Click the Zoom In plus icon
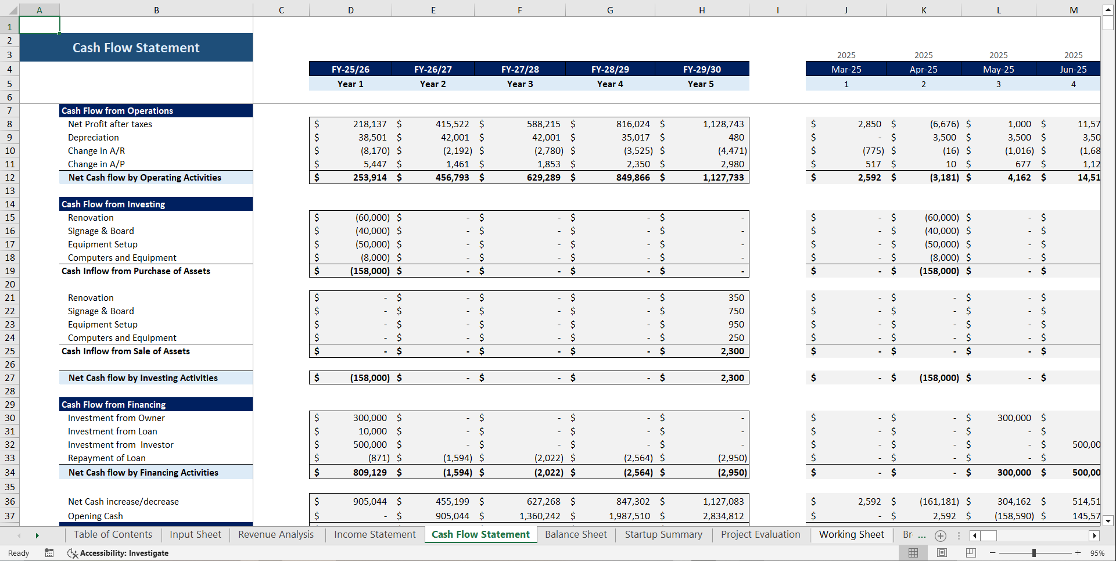 (x=1078, y=553)
